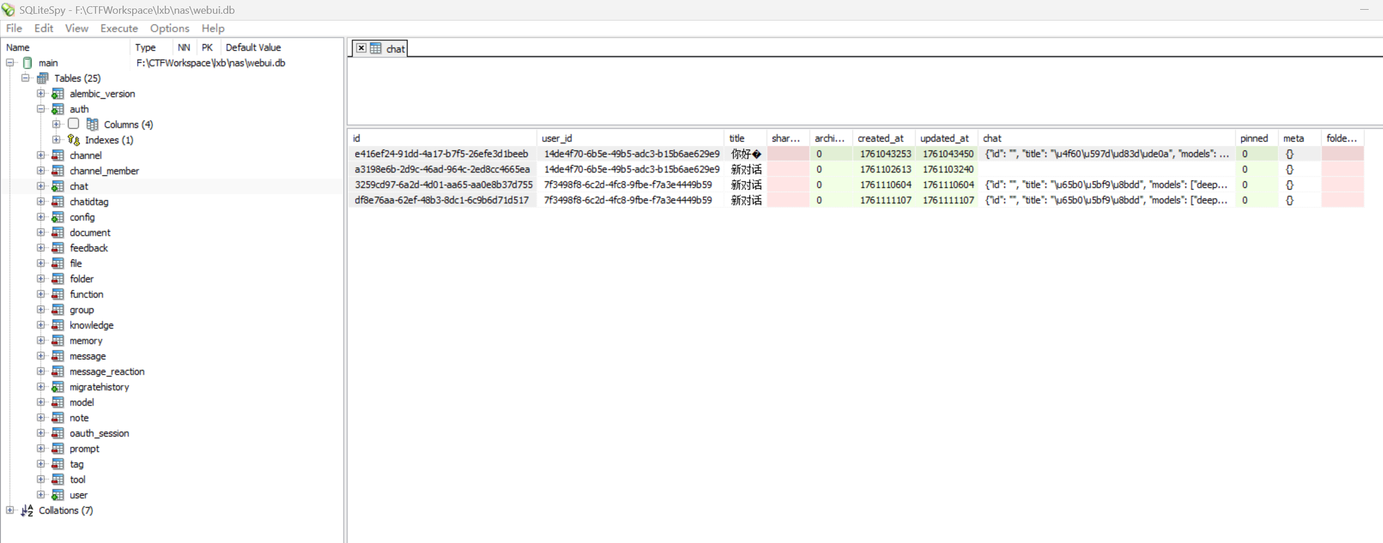1383x543 pixels.
Task: Click the Columns (4) grid icon
Action: click(92, 125)
